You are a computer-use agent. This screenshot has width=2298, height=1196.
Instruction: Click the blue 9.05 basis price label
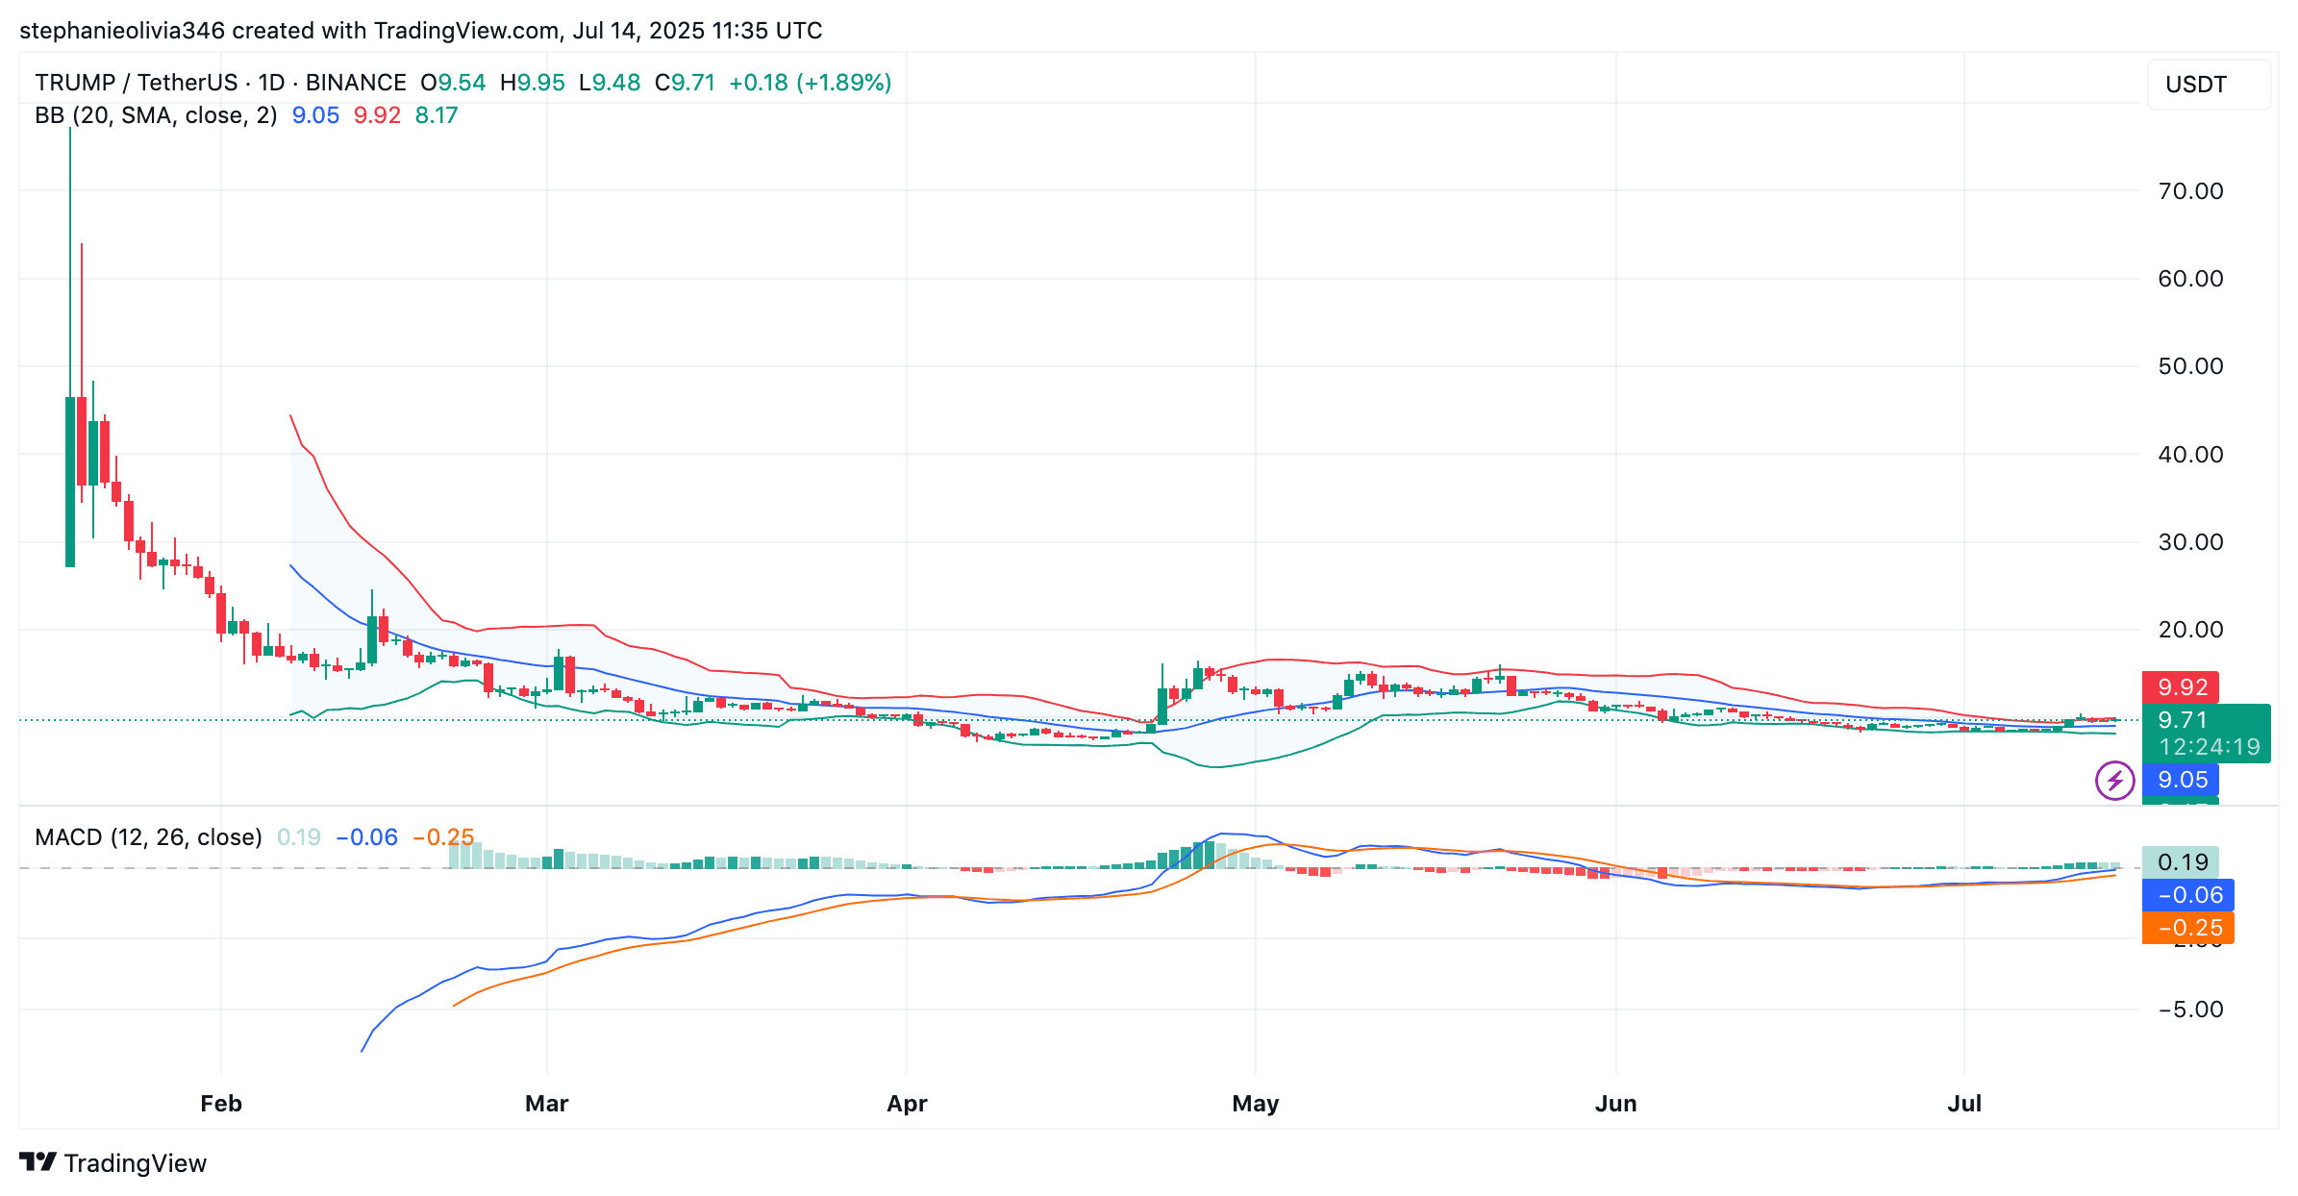click(2181, 780)
